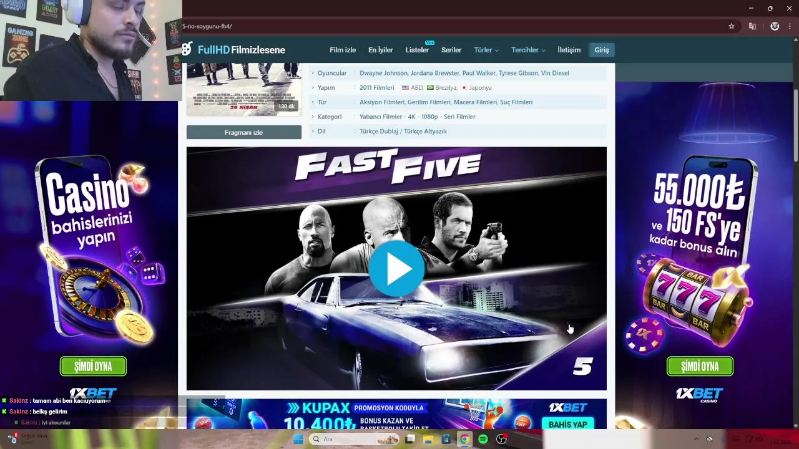Open the Gerilim Filmleri genre link
799x449 pixels.
(429, 102)
